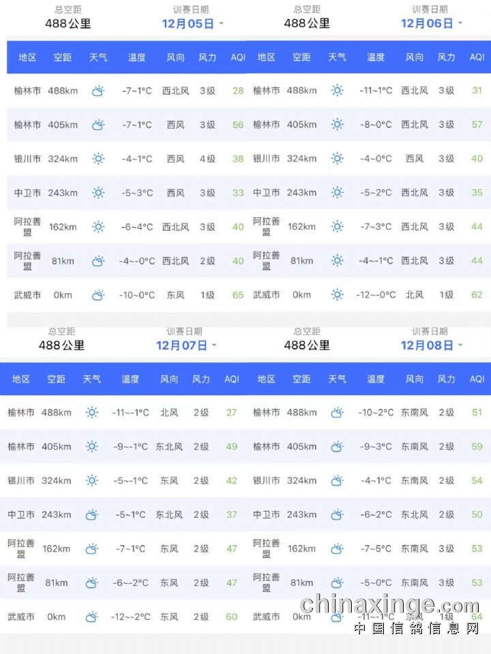Click 银川市 sunny icon in 12月07日 table
Image resolution: width=491 pixels, height=654 pixels.
coord(92,480)
